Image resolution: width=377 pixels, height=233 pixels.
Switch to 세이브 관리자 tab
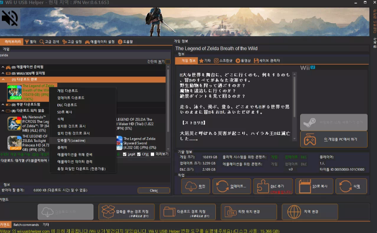[x=267, y=61]
